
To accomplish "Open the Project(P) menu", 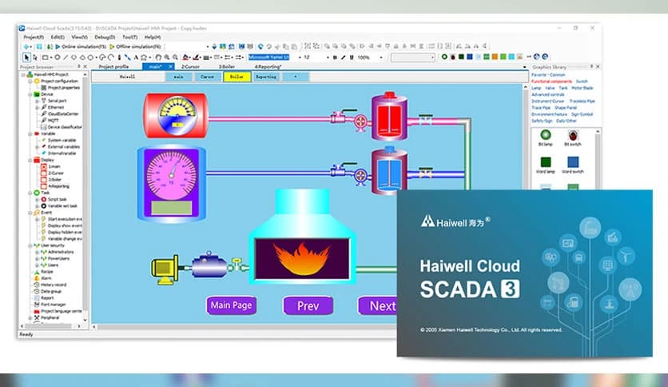I will [34, 38].
